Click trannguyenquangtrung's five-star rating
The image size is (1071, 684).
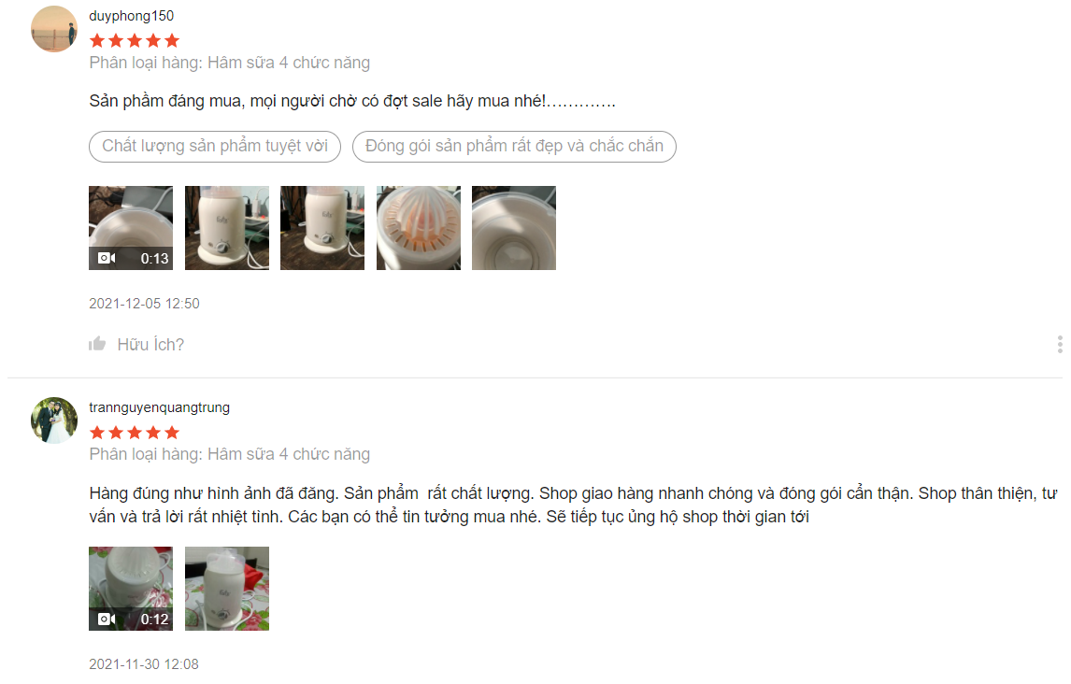pos(135,433)
